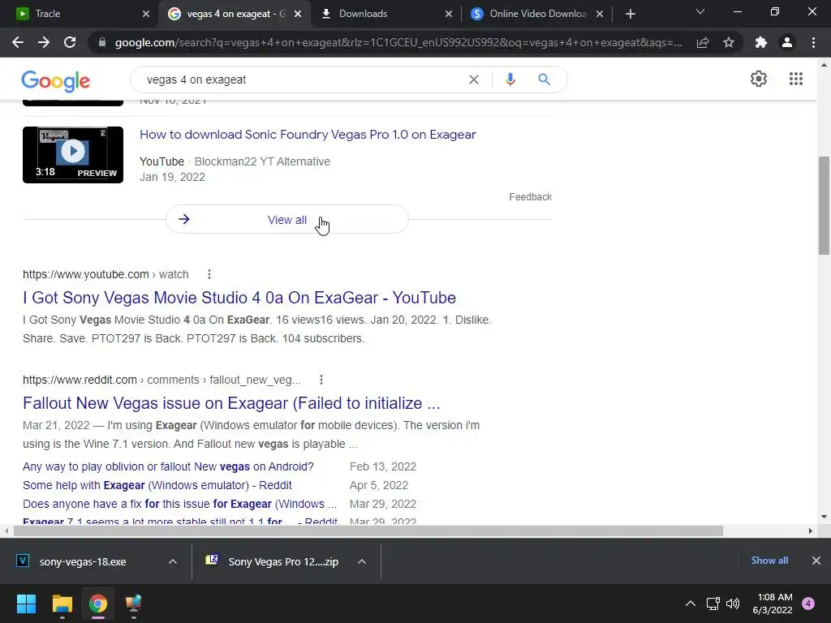Open the Windows Start menu

tap(26, 604)
